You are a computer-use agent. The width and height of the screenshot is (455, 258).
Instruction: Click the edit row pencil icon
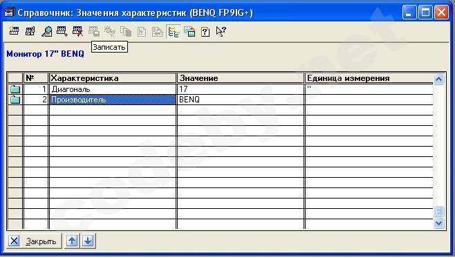click(30, 31)
